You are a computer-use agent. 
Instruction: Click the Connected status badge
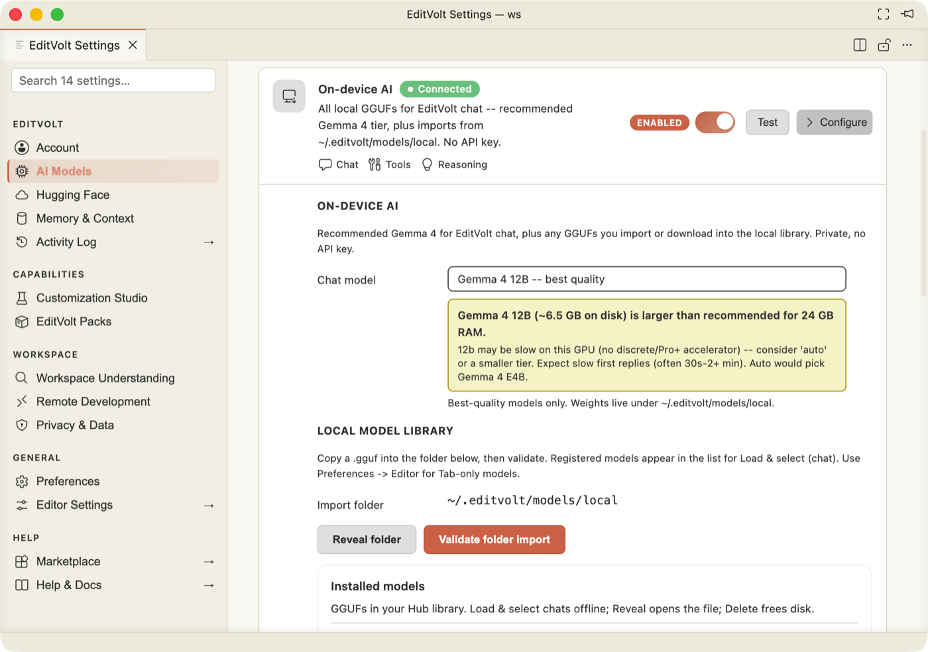click(x=439, y=89)
